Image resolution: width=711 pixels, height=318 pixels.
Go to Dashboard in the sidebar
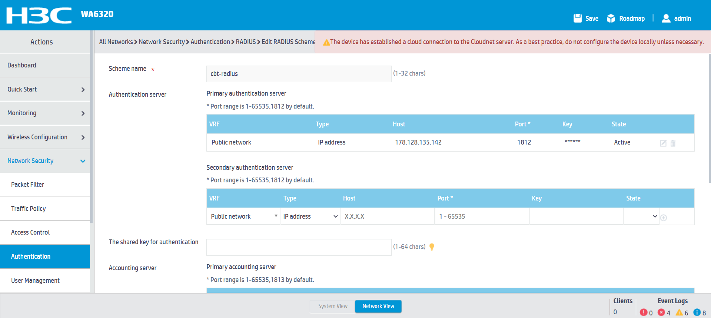22,65
